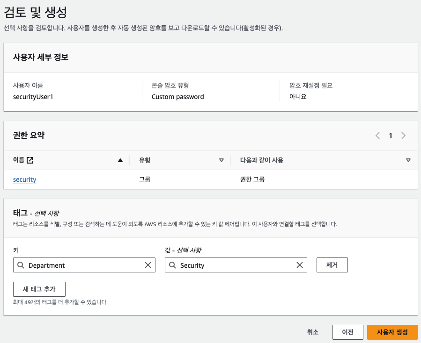Image resolution: width=421 pixels, height=343 pixels.
Task: Select page number 1 in pagination
Action: 391,136
